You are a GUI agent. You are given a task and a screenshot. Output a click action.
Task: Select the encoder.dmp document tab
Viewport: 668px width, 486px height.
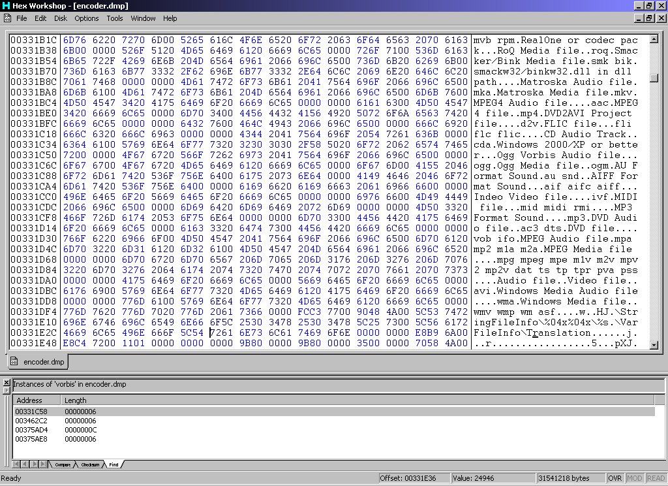point(38,362)
